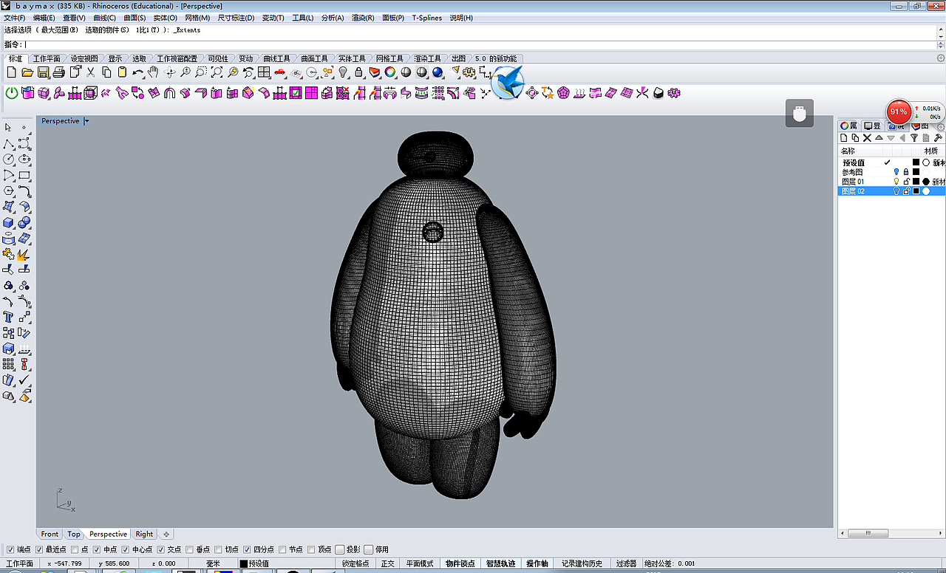The width and height of the screenshot is (946, 573).
Task: Click the 91% memory indicator widget
Action: (x=899, y=112)
